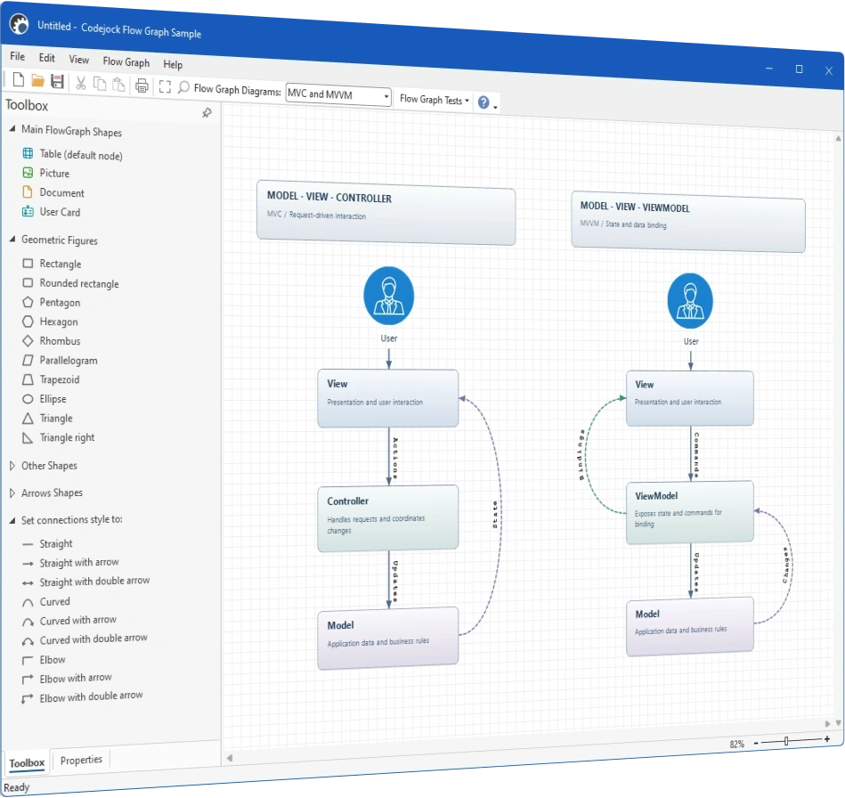Open the Help menu
The width and height of the screenshot is (845, 798).
[173, 64]
